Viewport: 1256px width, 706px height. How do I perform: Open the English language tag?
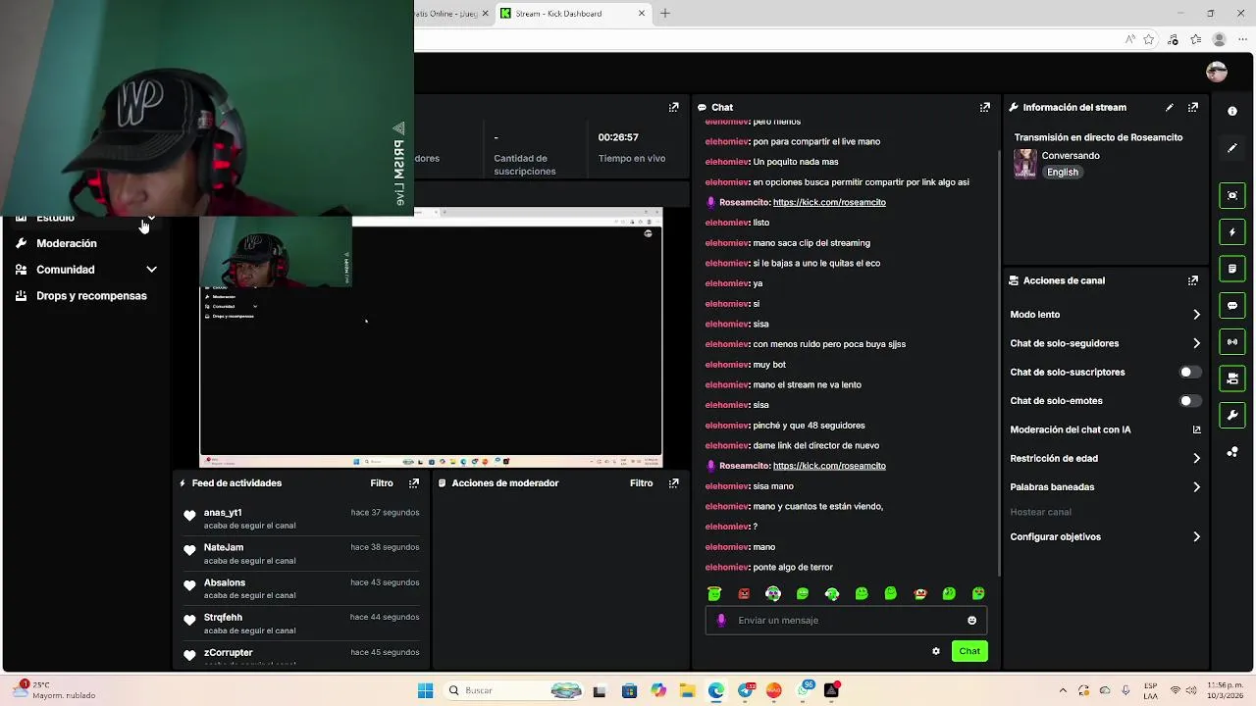[1063, 173]
